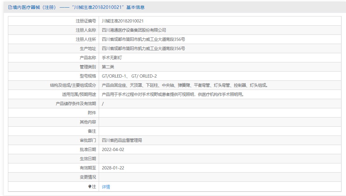Select model spec GT/ORLED-1、GT/ ORLED-2
Image resolution: width=346 pixels, height=196 pixels.
tap(129, 76)
